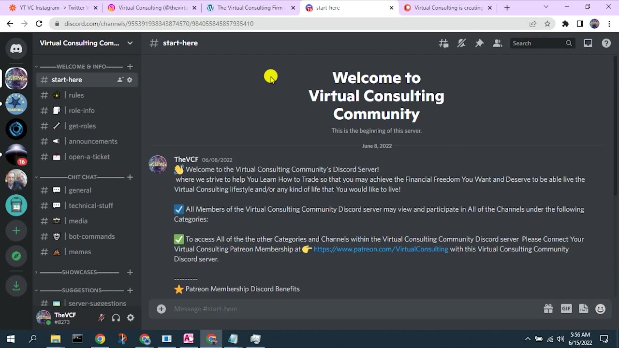The image size is (619, 348).
Task: Open Pinned Messages pin icon
Action: 479,43
